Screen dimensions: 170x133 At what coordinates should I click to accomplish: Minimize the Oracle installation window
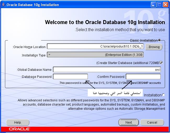(154, 5)
